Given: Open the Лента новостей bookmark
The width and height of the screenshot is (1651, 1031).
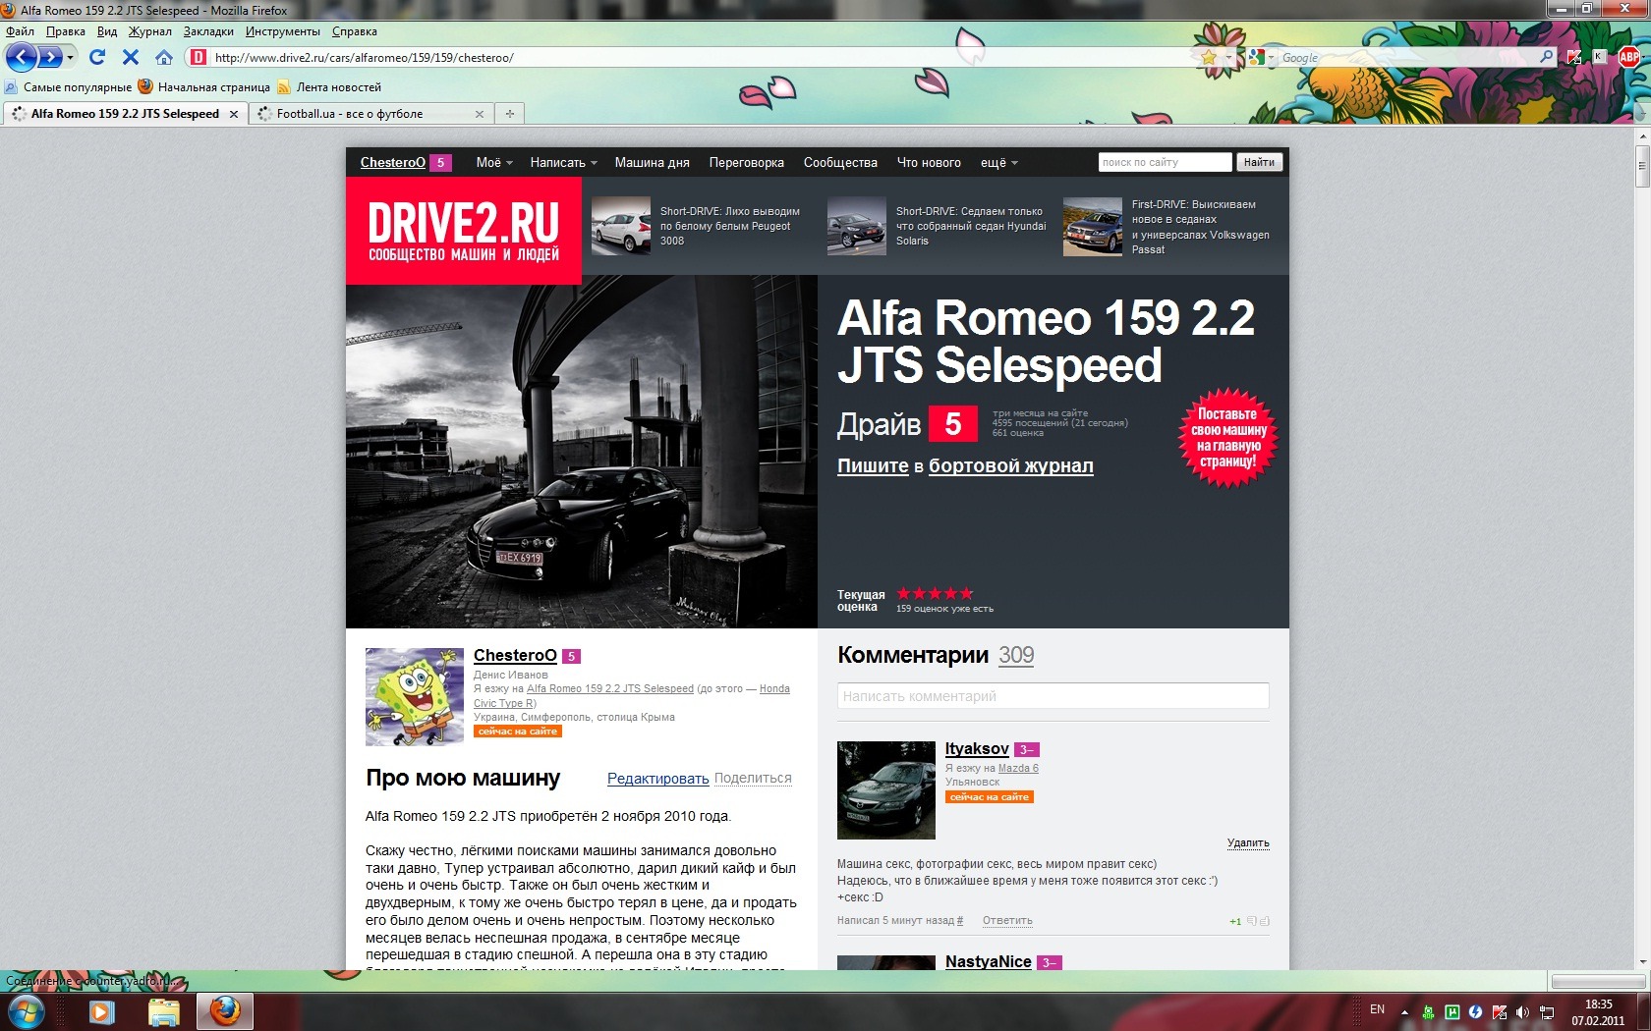Looking at the screenshot, I should click(x=329, y=87).
